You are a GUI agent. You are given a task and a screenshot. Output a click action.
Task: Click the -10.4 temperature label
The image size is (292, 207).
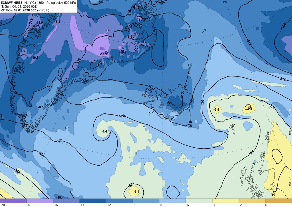coord(60,197)
